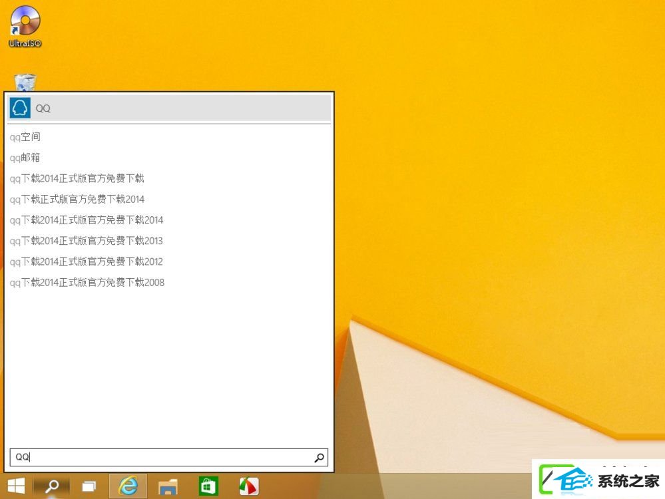This screenshot has width=665, height=499.
Task: Open the UltraISO desktop shortcut
Action: click(x=25, y=25)
